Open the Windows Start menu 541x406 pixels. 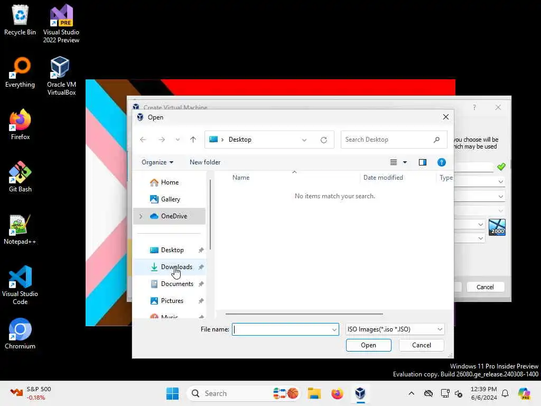point(172,393)
